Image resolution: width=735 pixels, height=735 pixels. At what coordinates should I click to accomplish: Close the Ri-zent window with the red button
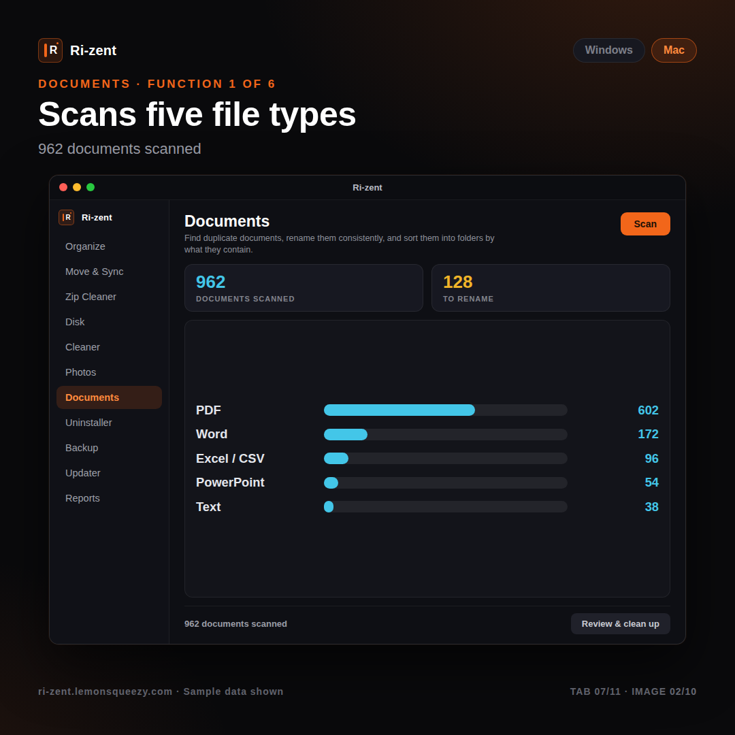[x=63, y=188]
